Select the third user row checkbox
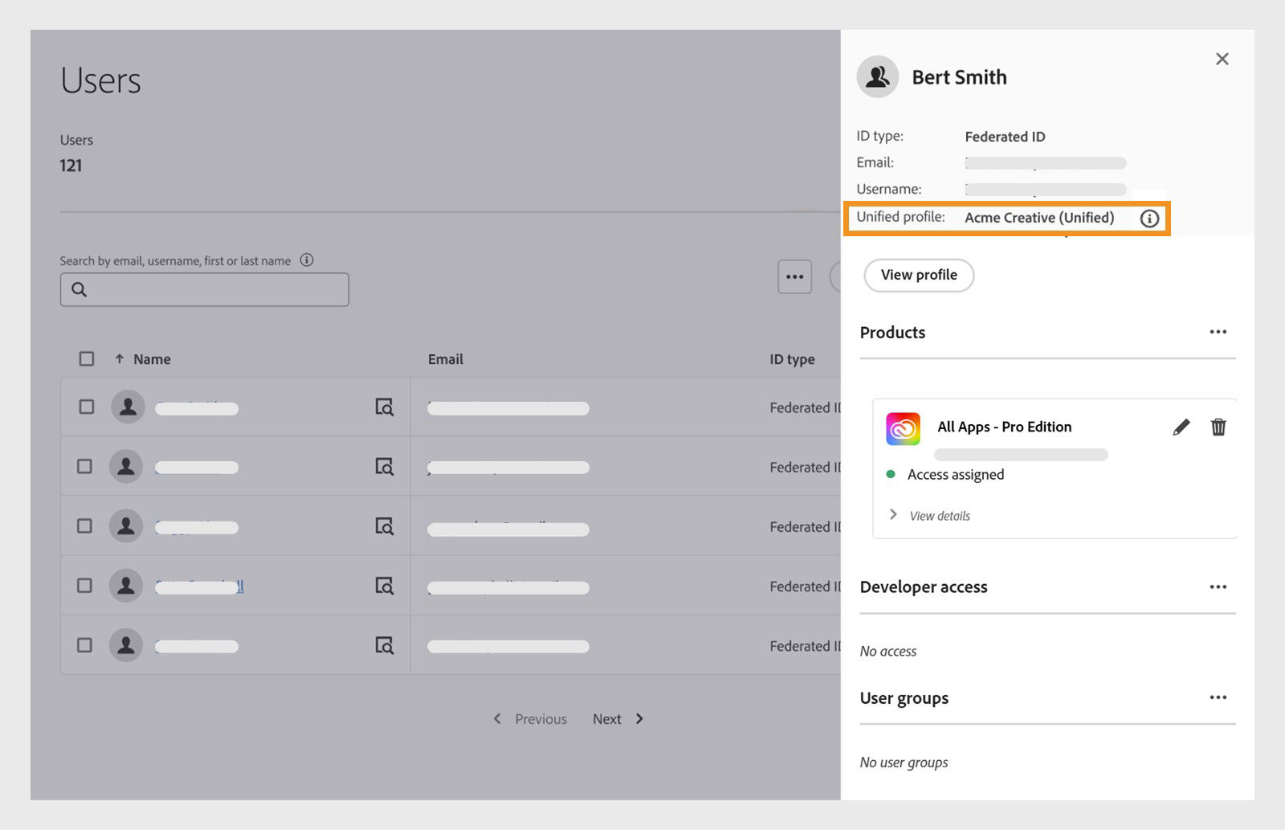The height and width of the screenshot is (830, 1285). (x=84, y=525)
